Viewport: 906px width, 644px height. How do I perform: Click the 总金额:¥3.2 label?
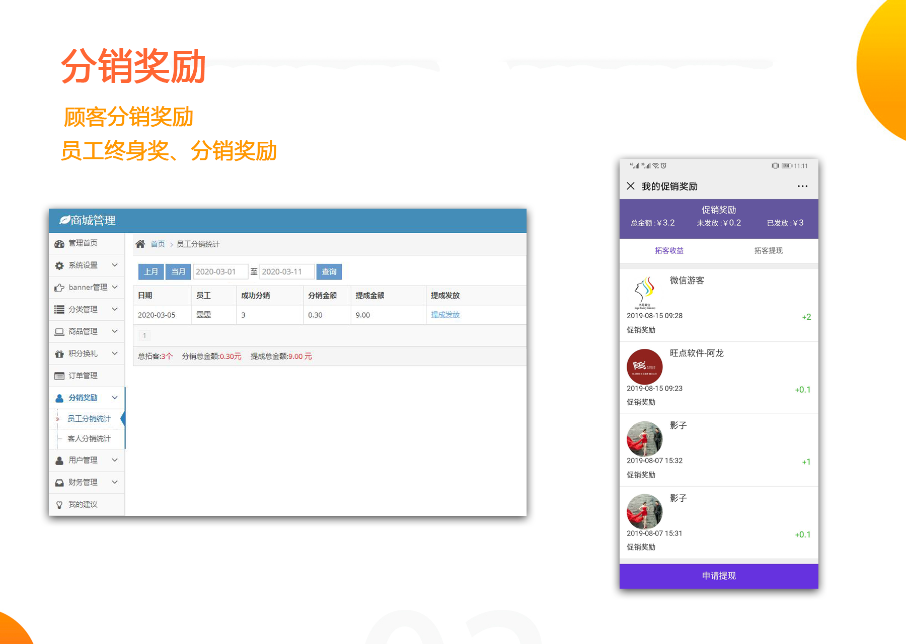pos(653,223)
